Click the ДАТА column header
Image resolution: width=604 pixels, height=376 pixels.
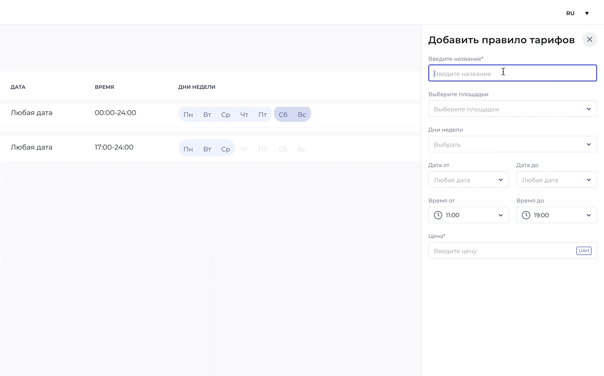(x=18, y=87)
